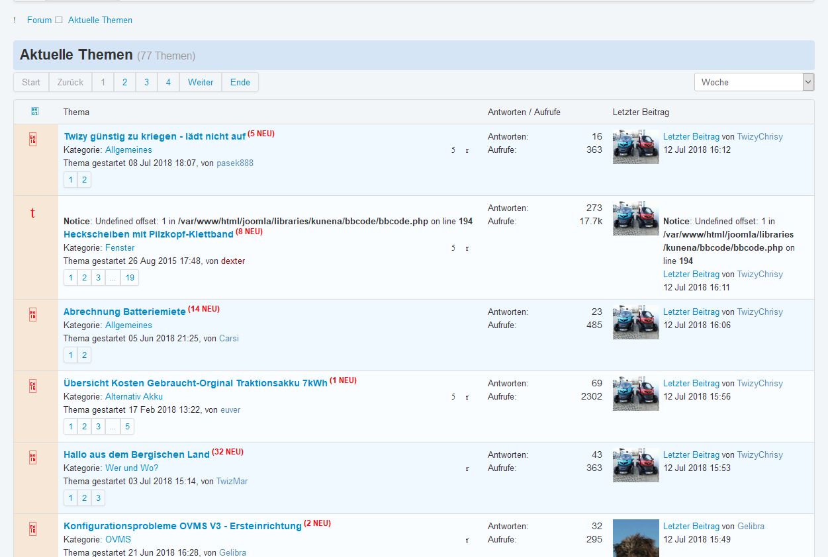Click the 'r' glyph icon in the Wer und Wo? row

(467, 468)
